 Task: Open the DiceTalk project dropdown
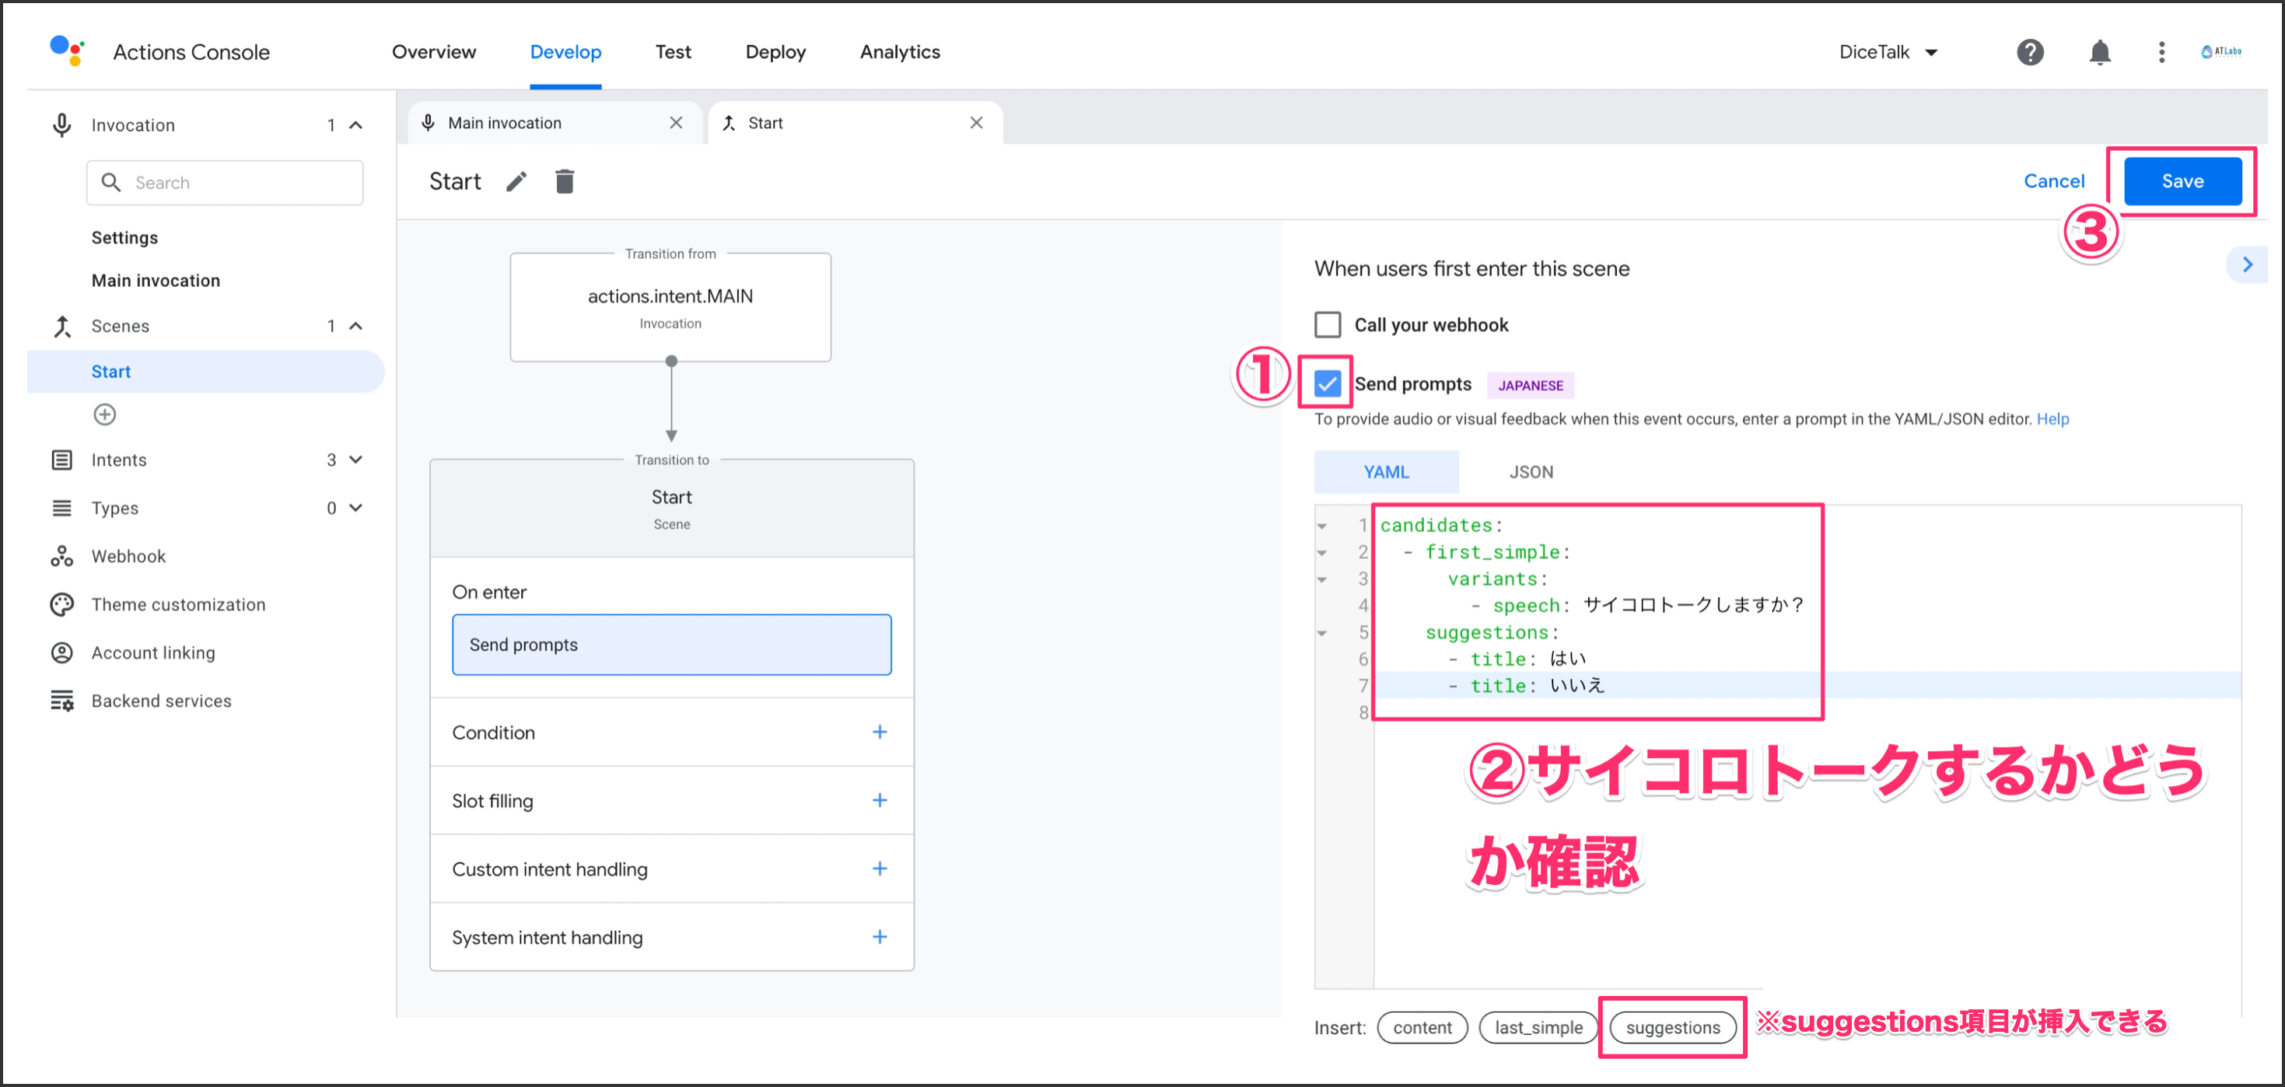point(1888,52)
